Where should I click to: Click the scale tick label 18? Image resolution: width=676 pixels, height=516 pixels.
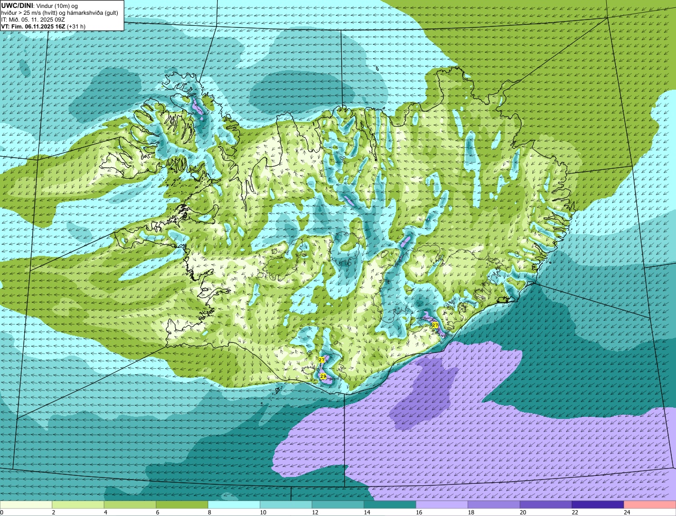[471, 512]
